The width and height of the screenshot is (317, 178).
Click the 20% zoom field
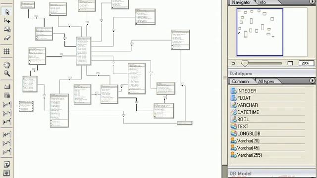click(306, 63)
